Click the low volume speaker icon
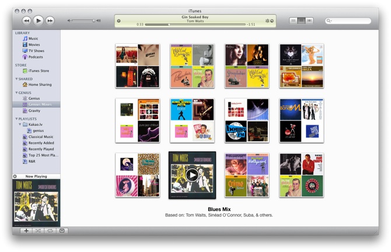 point(69,20)
